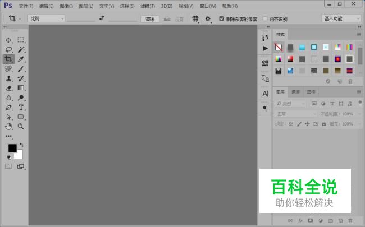
Task: Open the crop overlay grid options
Action: click(x=195, y=18)
